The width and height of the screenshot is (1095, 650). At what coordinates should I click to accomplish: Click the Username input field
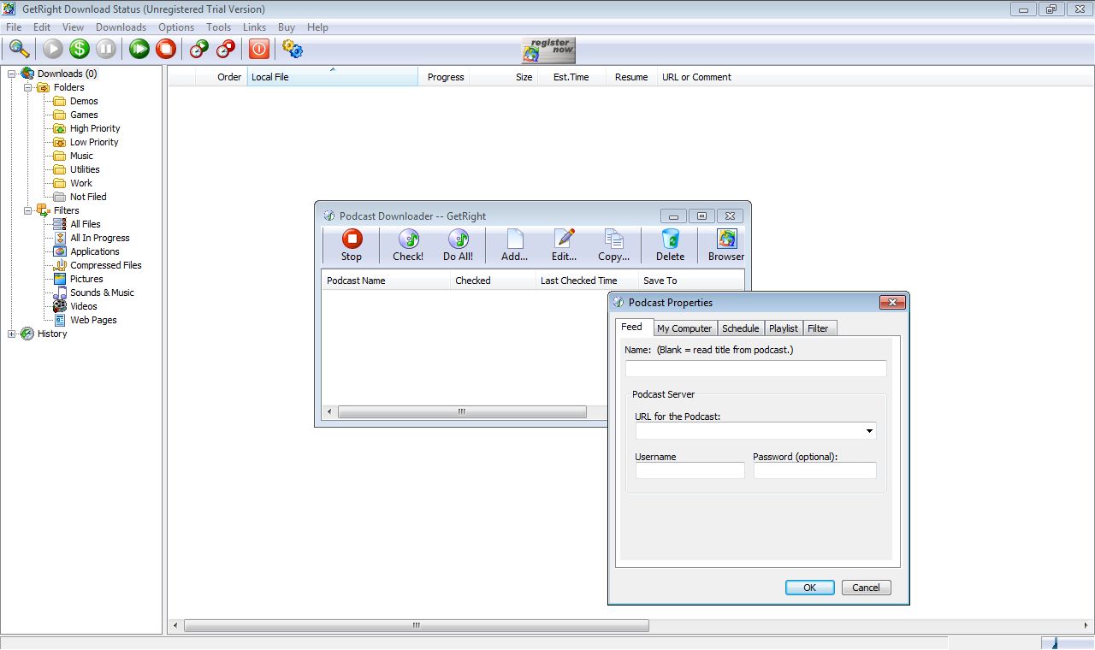690,470
